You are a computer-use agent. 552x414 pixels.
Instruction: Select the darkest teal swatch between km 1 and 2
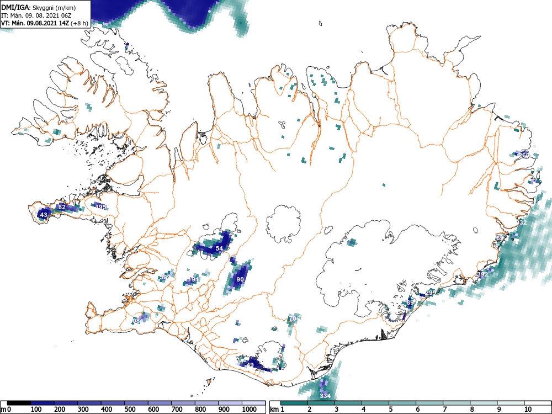(294, 403)
